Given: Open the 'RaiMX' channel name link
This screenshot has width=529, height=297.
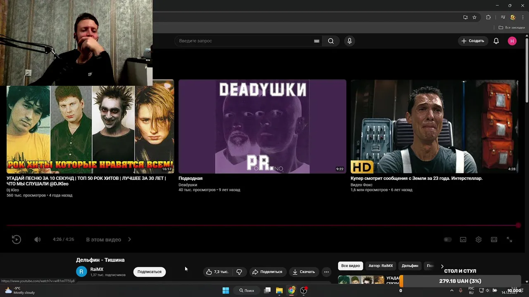Looking at the screenshot, I should coord(97,269).
